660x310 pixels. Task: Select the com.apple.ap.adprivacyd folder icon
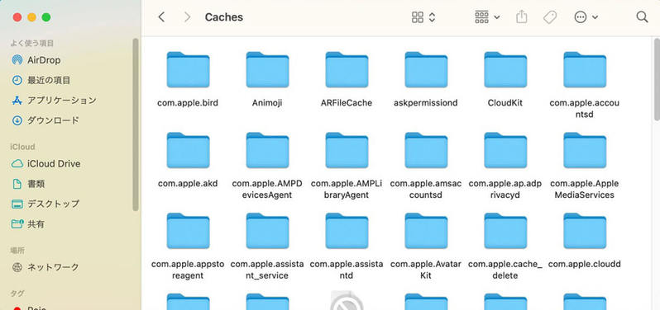[505, 150]
